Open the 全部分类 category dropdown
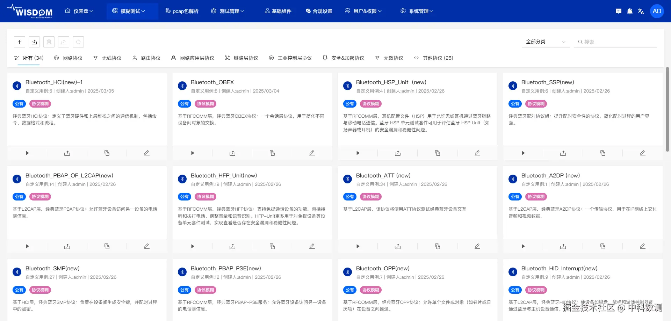This screenshot has width=671, height=321. (546, 42)
